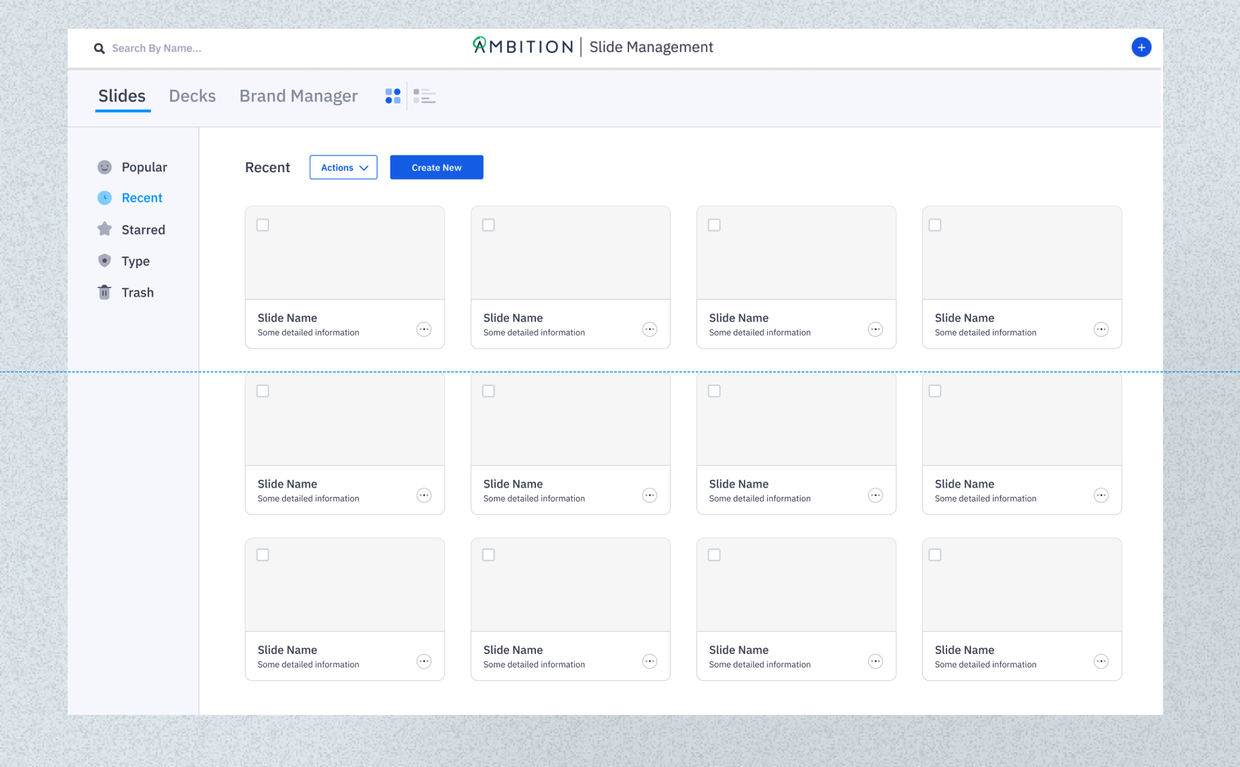The height and width of the screenshot is (767, 1240).
Task: Click 'Slide Name' title on third row, first card
Action: [288, 650]
